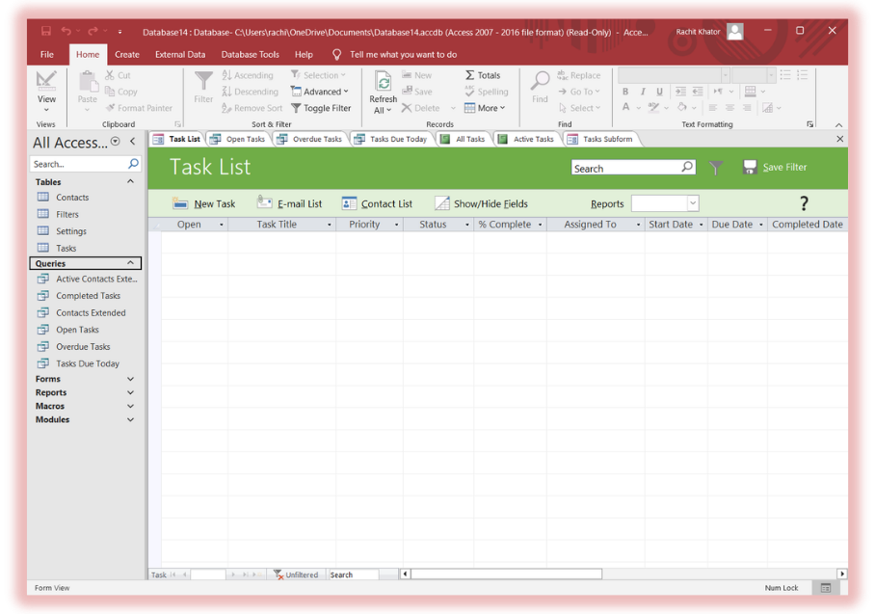Expand the Forms group in navigation pane
The width and height of the screenshot is (875, 614).
(x=130, y=379)
